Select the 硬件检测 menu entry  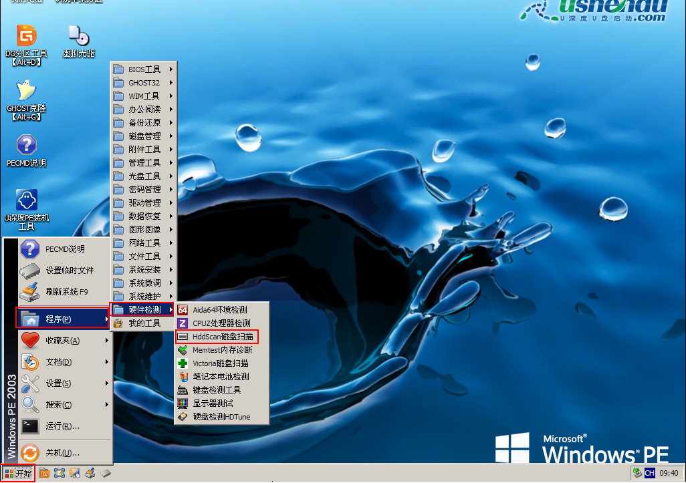[x=142, y=310]
